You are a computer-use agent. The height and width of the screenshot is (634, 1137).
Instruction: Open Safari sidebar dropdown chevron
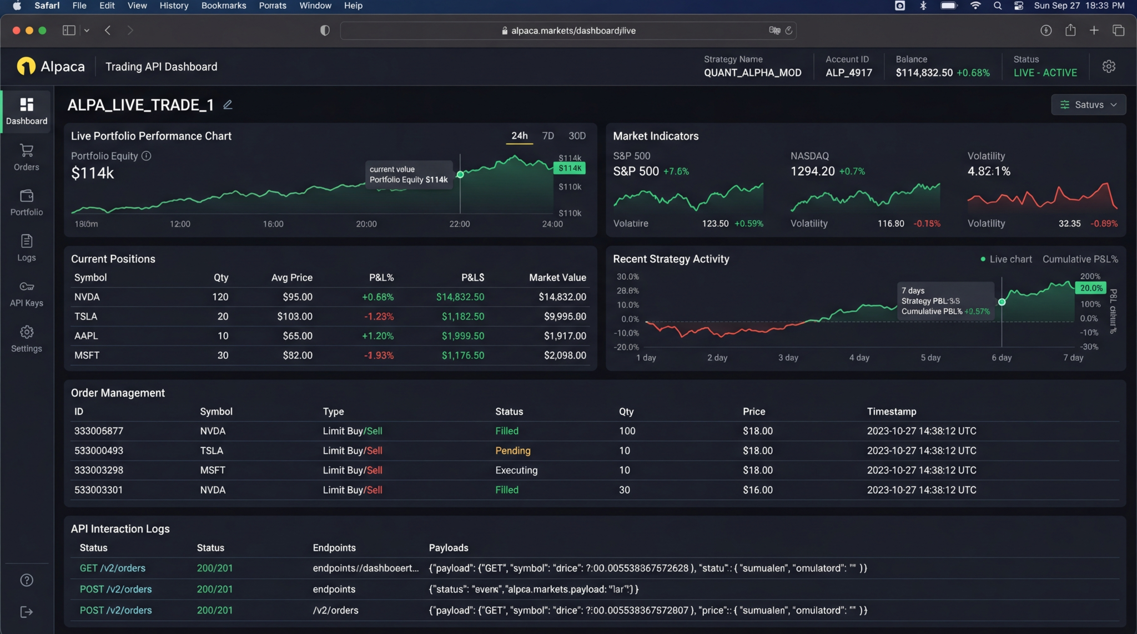tap(87, 31)
